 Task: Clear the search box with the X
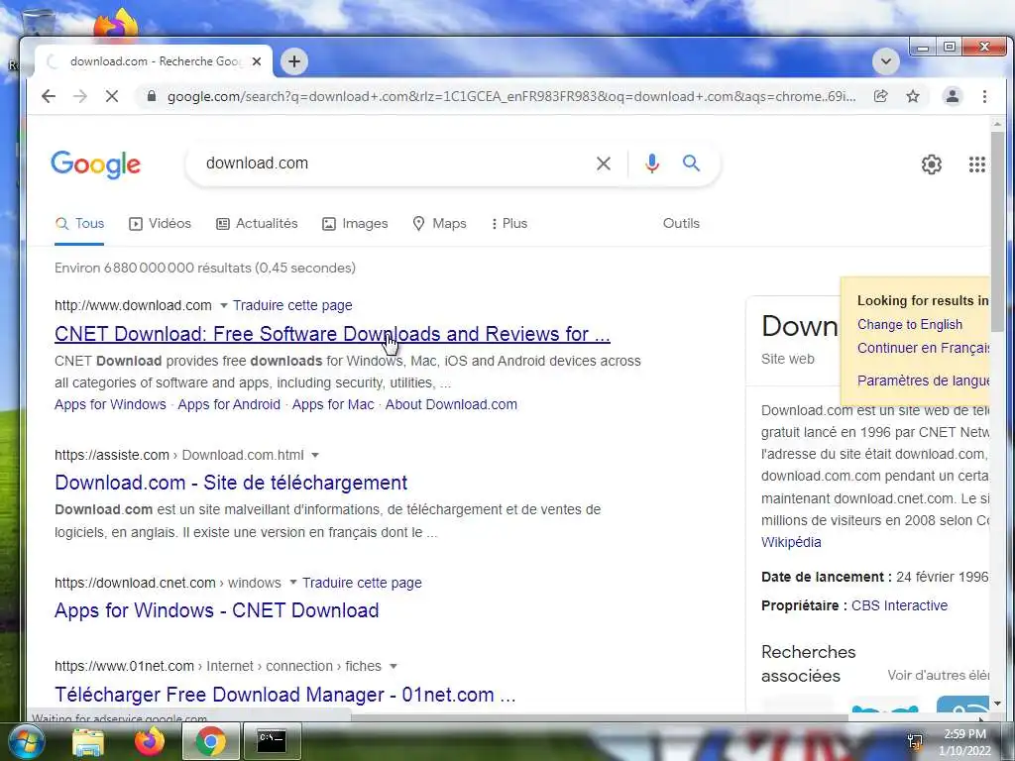click(604, 163)
